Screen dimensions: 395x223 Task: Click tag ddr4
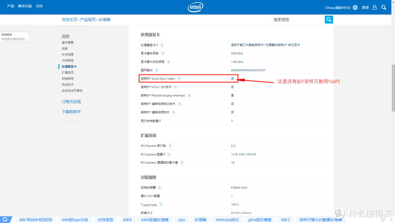pos(127,220)
